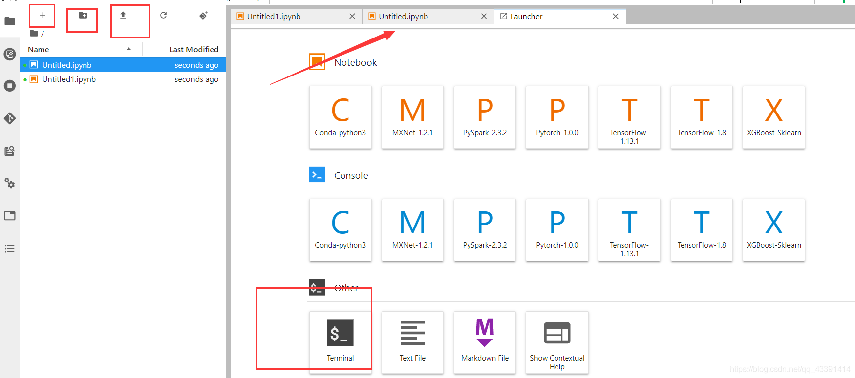Click the upload files icon
The image size is (855, 378).
pos(123,16)
